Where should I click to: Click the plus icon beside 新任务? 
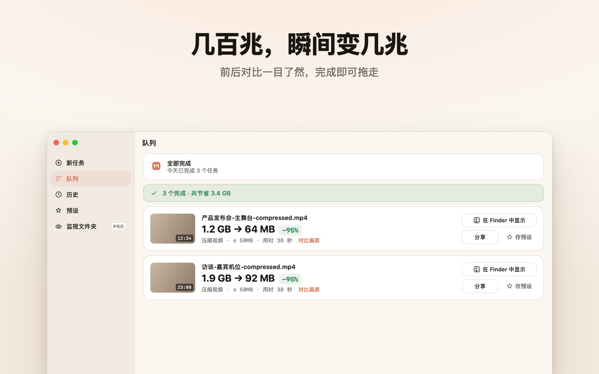58,163
